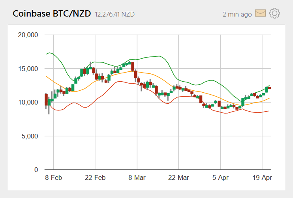Viewport: 293px width, 198px height.
Task: Click the 19-Apr date label
Action: pyautogui.click(x=262, y=178)
